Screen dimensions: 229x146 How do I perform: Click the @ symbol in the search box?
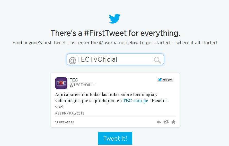pos(72,60)
